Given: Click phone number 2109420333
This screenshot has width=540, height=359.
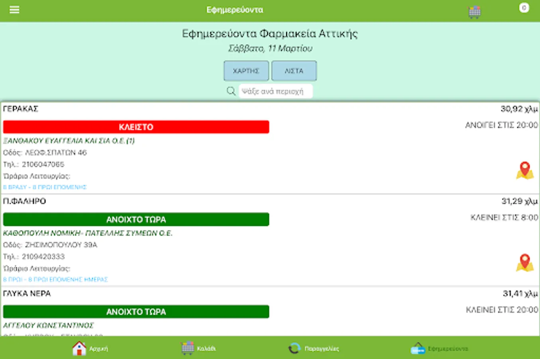Looking at the screenshot, I should coord(43,256).
